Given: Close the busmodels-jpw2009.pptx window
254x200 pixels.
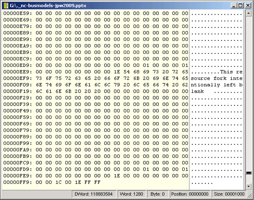Looking at the screenshot, I should [247, 5].
